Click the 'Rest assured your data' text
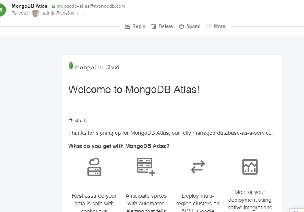This screenshot has width=304, height=212. 94,203
